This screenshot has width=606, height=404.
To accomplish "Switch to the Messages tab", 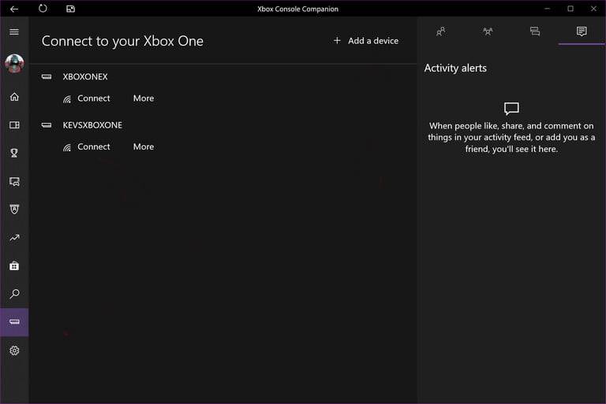I will coord(535,32).
